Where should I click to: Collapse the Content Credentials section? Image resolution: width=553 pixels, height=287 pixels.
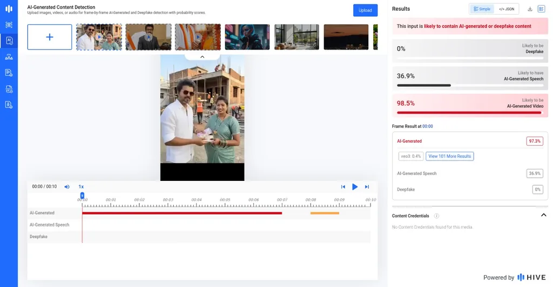(x=543, y=215)
